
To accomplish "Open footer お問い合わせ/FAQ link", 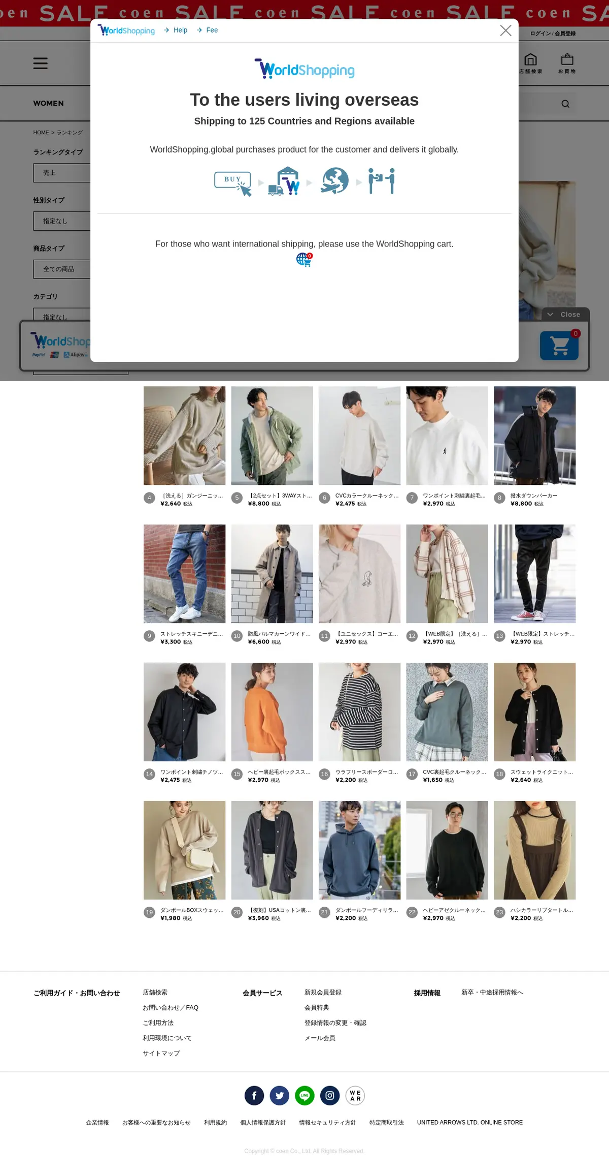I will (171, 1008).
